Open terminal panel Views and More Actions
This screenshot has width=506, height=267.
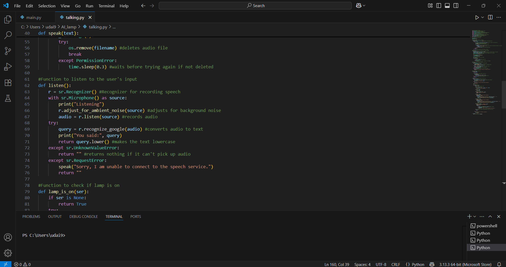(x=482, y=216)
